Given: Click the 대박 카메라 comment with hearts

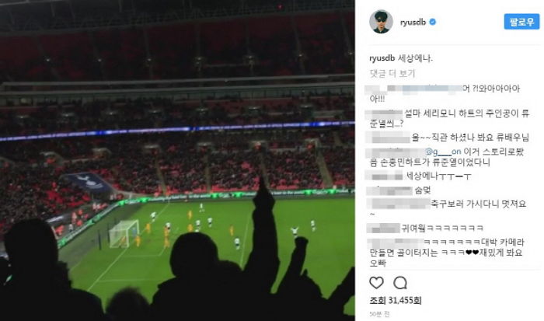Looking at the screenshot, I should [447, 253].
